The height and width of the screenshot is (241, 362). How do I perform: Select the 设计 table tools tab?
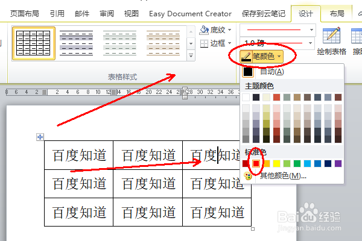306,14
